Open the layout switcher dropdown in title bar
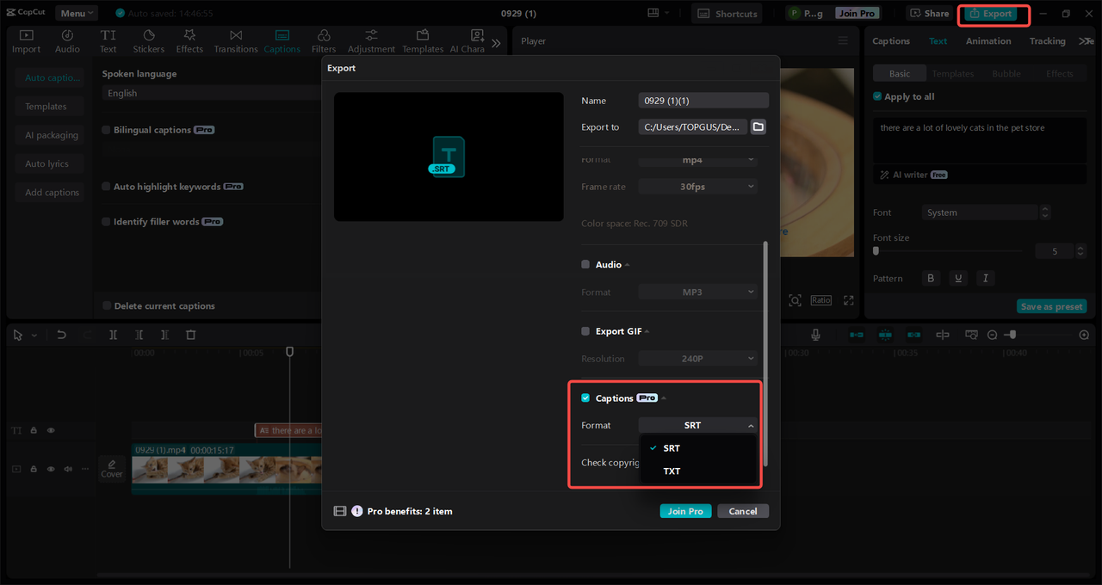1102x585 pixels. pyautogui.click(x=659, y=13)
